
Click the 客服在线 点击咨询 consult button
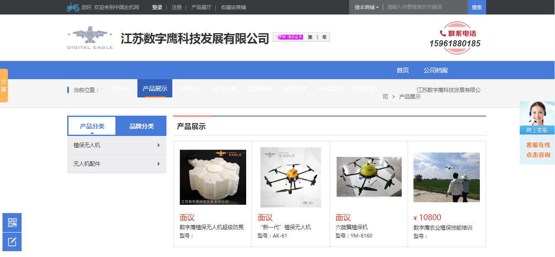pyautogui.click(x=538, y=150)
